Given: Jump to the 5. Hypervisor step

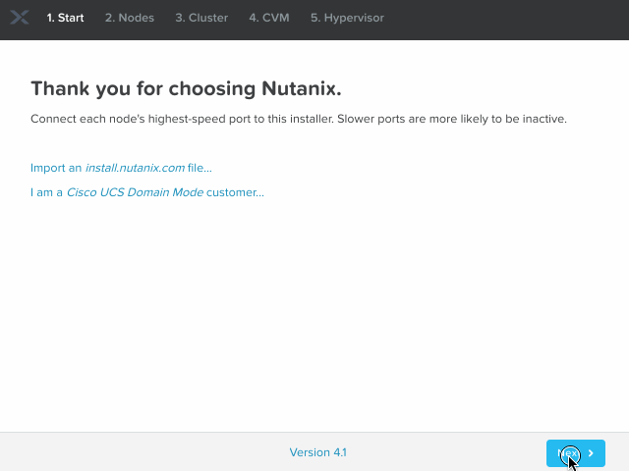Looking at the screenshot, I should tap(347, 18).
